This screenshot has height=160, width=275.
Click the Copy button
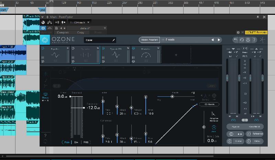click(x=80, y=32)
